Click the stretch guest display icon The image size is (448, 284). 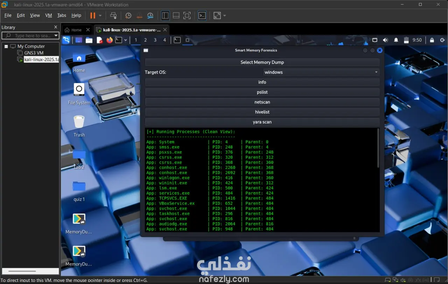[217, 15]
